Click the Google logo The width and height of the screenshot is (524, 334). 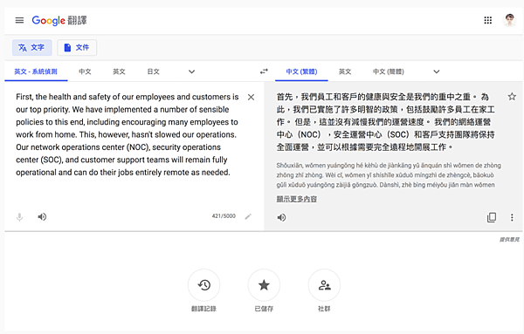48,21
